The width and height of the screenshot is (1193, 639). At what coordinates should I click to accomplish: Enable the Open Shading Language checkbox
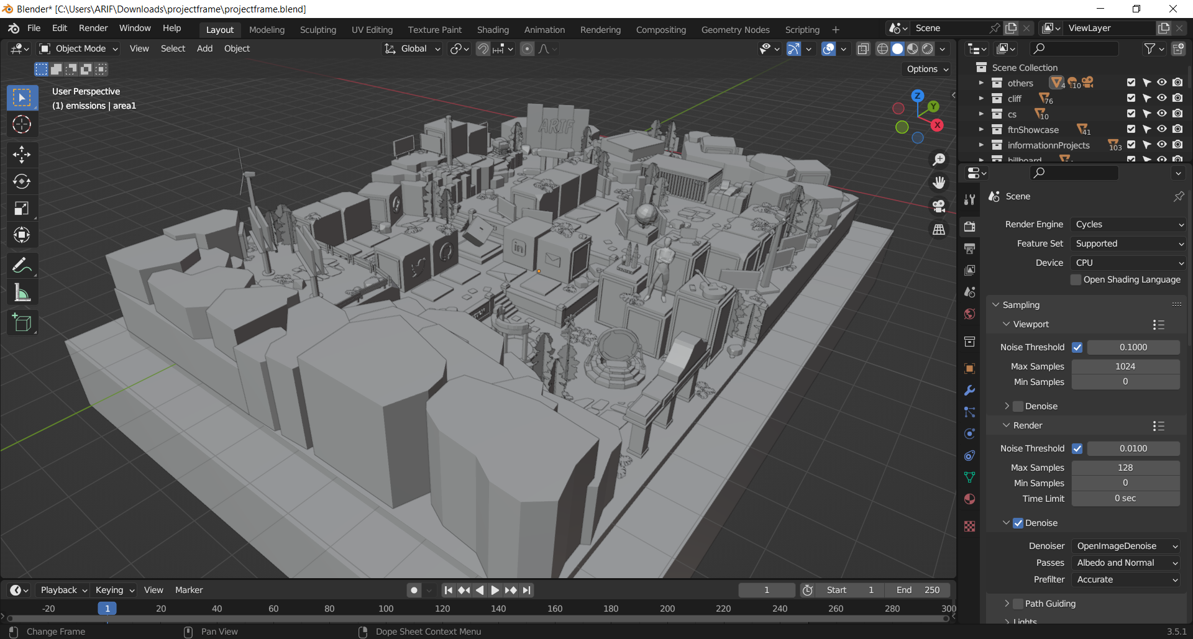(x=1076, y=280)
